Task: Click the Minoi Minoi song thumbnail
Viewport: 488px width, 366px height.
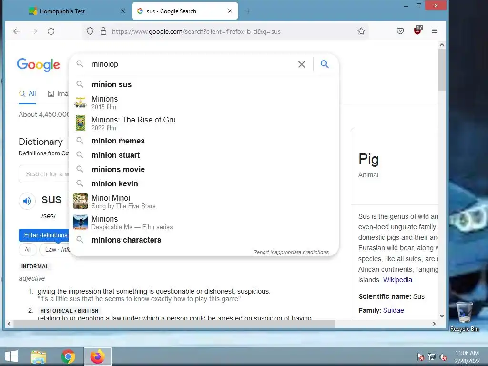Action: 80,201
